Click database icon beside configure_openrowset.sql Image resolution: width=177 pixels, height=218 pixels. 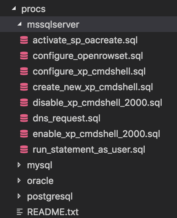point(24,56)
